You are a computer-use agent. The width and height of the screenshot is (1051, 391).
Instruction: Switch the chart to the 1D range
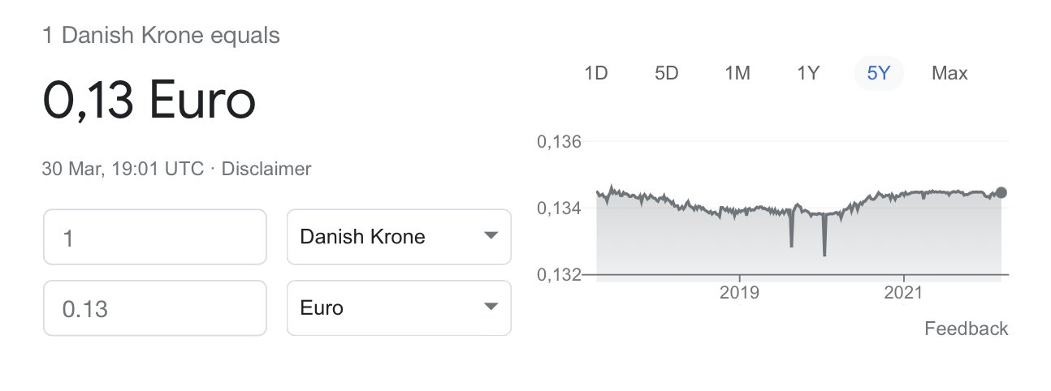[596, 74]
